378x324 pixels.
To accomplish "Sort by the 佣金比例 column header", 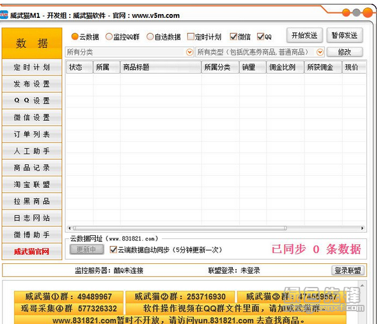I will point(285,67).
